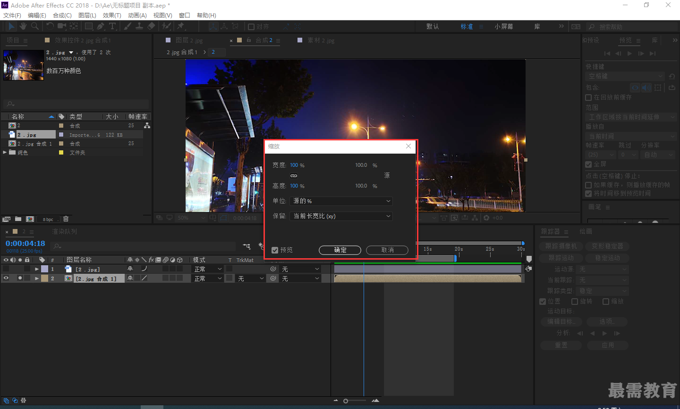Click the reset shortcut icon in Preview panel
The width and height of the screenshot is (680, 409).
tap(672, 76)
